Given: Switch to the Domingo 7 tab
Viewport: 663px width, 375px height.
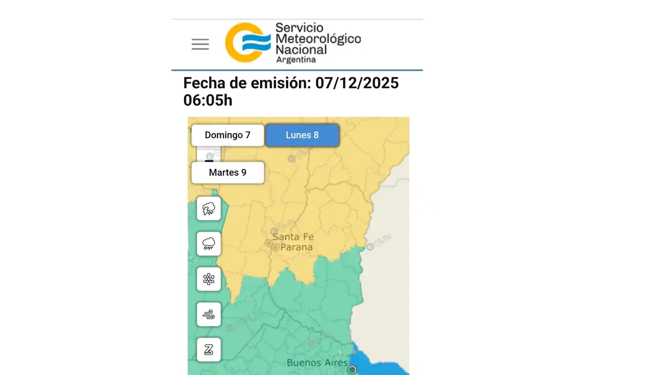Looking at the screenshot, I should (x=227, y=135).
